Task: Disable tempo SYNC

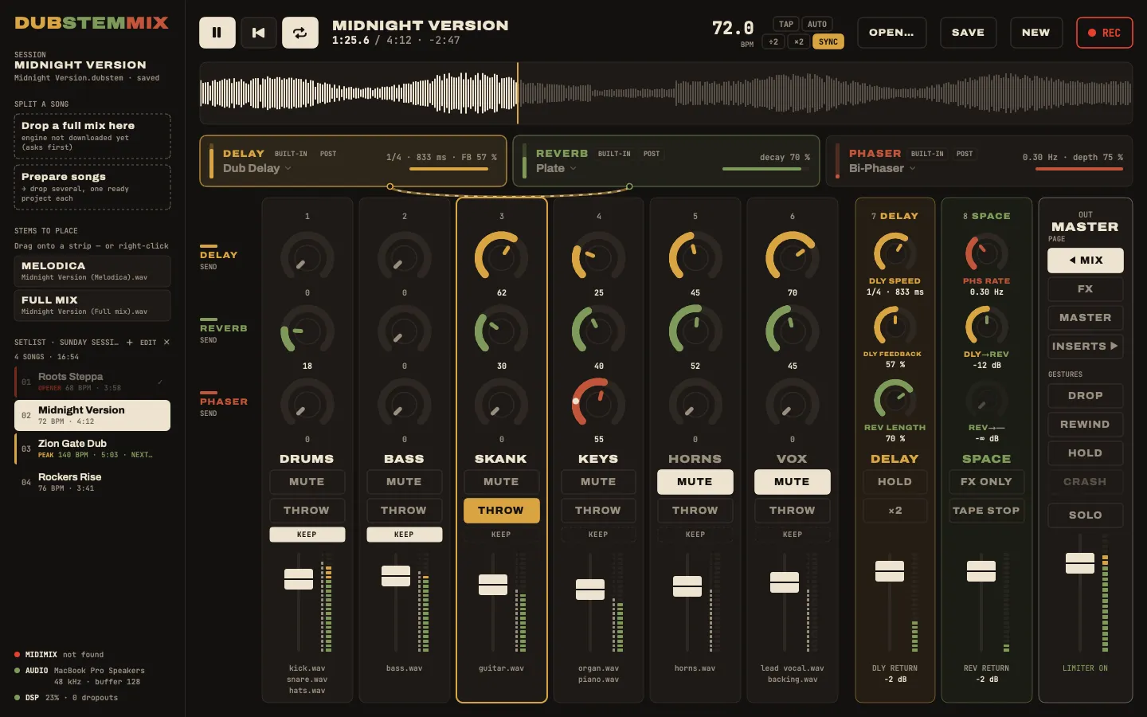Action: [x=828, y=41]
